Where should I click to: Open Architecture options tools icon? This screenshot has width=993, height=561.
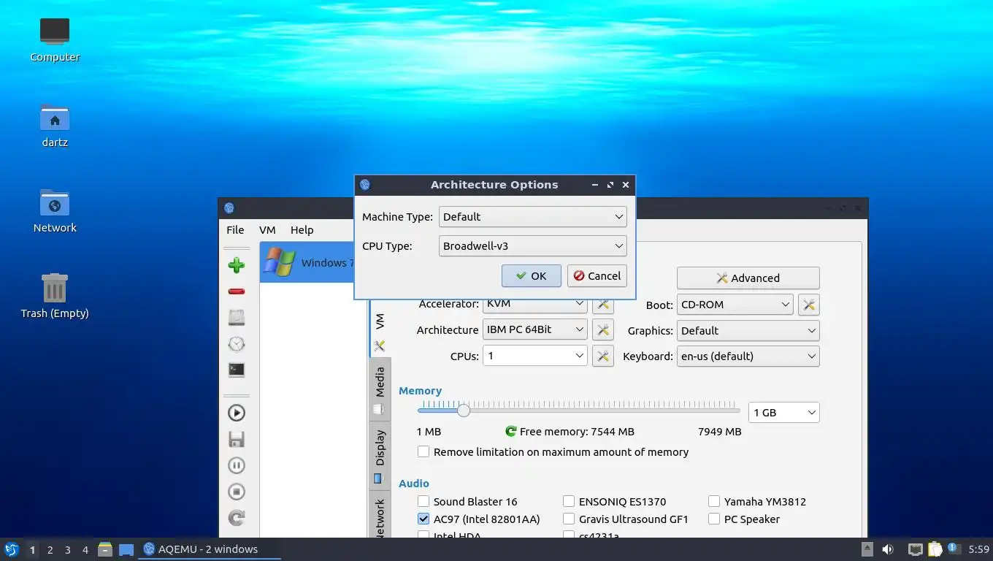[602, 330]
